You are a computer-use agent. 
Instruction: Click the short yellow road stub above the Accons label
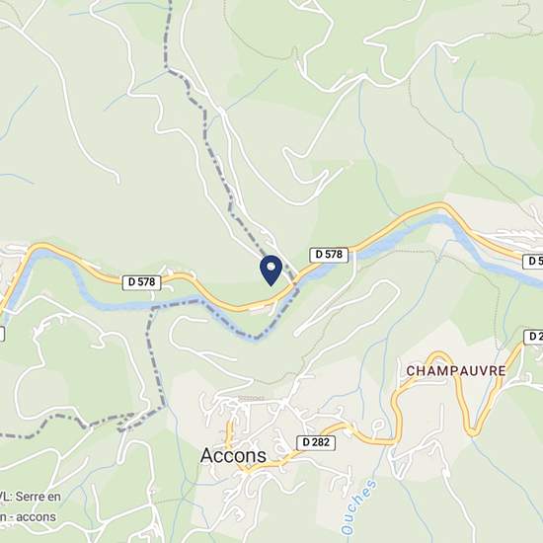click(x=229, y=432)
